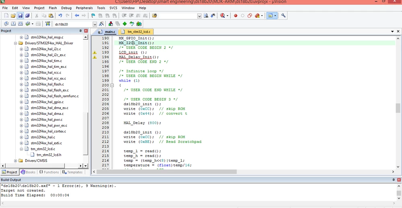Image resolution: width=402 pixels, height=208 pixels.
Task: Click the Save file toolbar icon
Action: (x=20, y=16)
